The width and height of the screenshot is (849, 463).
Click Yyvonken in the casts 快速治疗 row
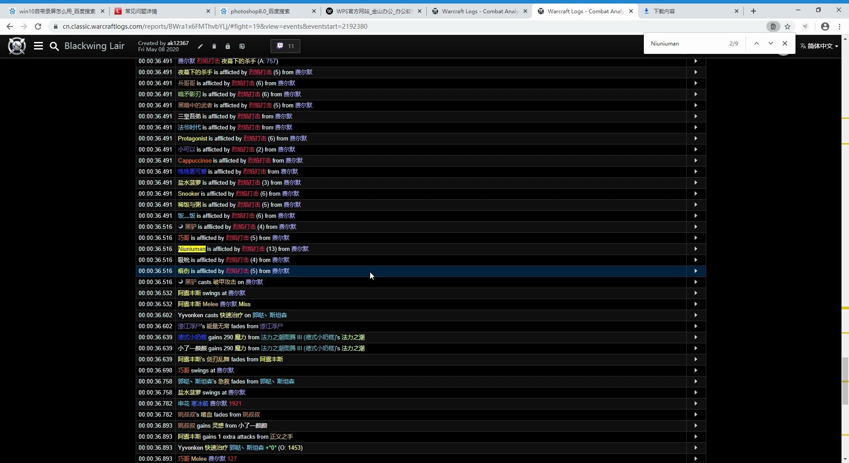[x=191, y=315]
